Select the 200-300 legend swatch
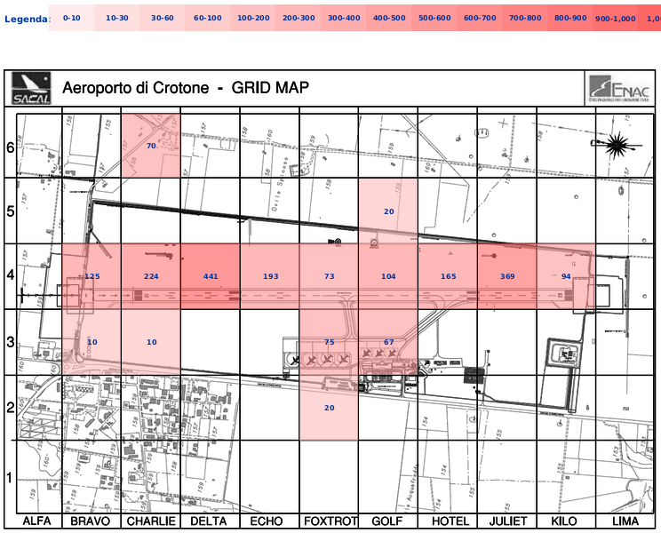The width and height of the screenshot is (661, 533). coord(299,18)
